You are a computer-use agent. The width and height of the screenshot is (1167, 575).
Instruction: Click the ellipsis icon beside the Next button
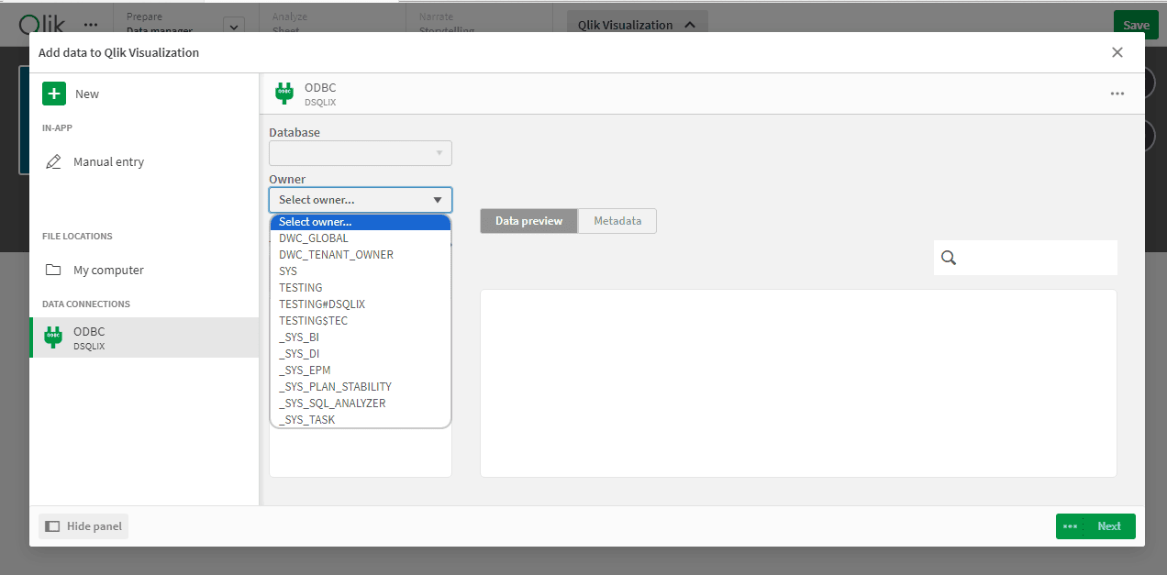point(1071,525)
